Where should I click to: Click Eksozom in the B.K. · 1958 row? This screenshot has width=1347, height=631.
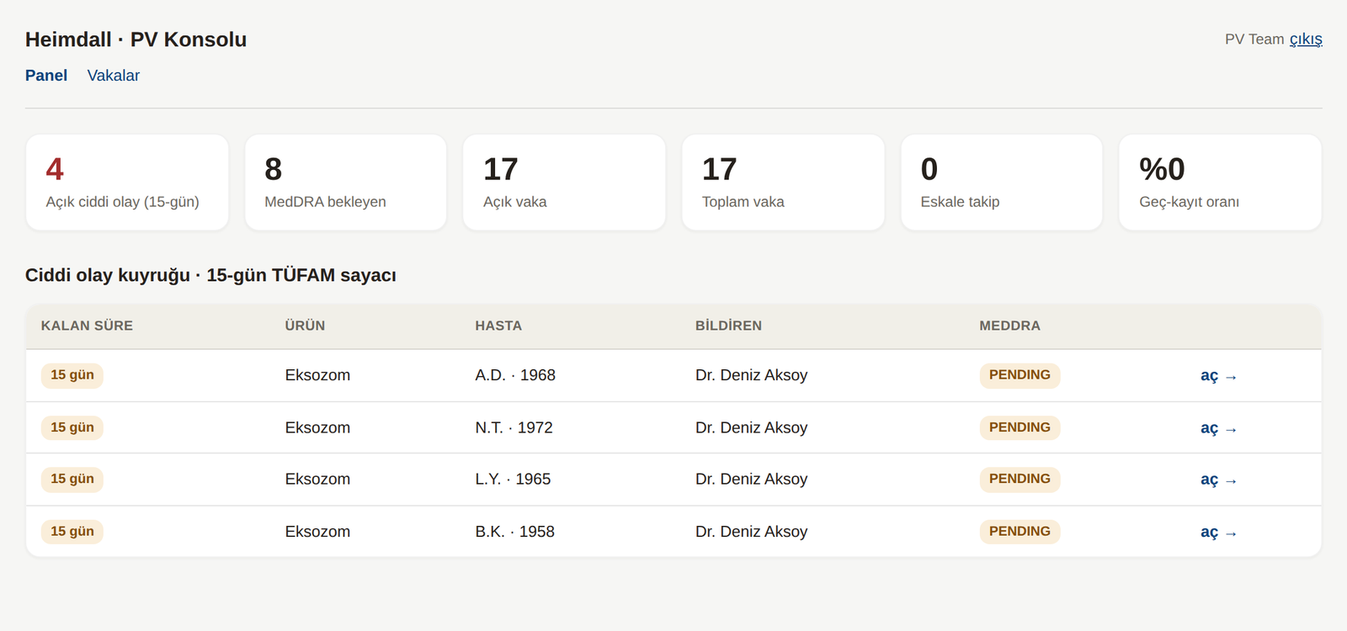click(x=317, y=532)
